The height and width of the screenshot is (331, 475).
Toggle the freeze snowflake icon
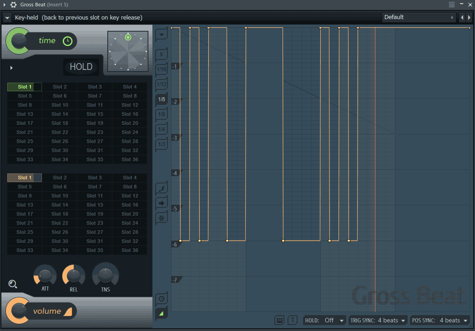[x=162, y=218]
